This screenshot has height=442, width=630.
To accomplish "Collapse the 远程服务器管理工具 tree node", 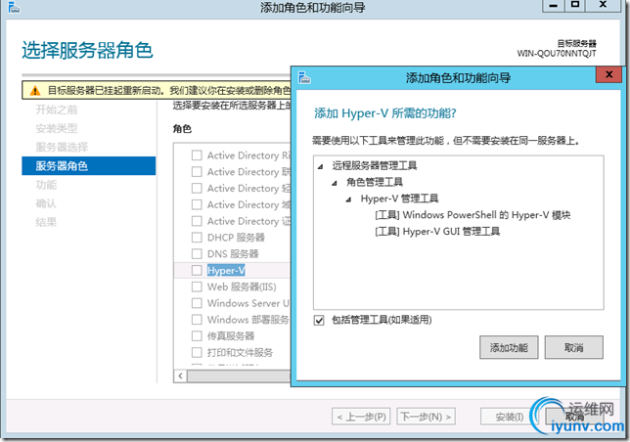I will point(320,166).
